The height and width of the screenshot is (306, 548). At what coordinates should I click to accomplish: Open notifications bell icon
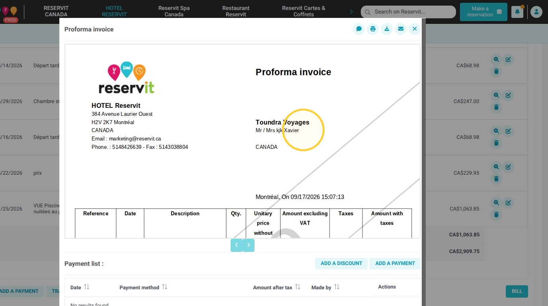[517, 12]
